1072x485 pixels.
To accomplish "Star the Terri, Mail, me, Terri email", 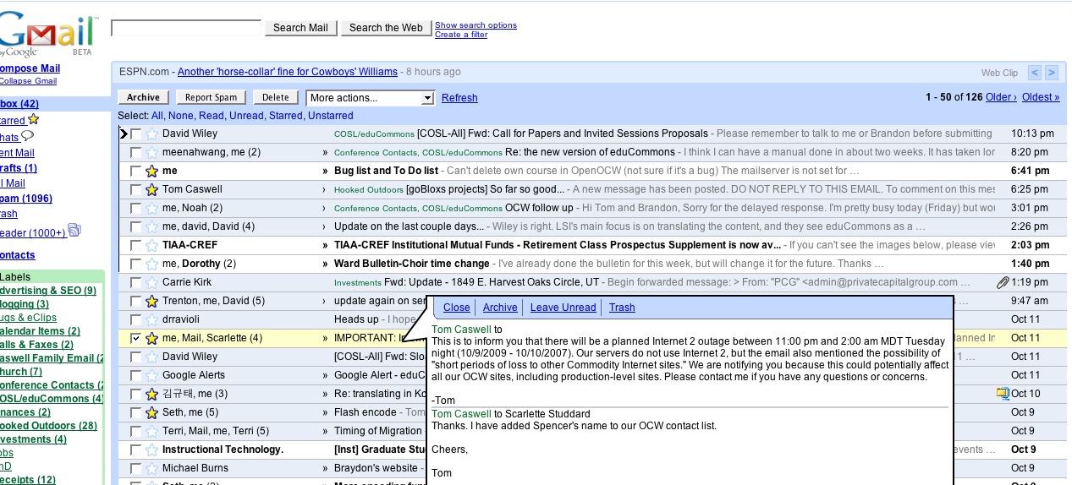I will click(x=151, y=431).
